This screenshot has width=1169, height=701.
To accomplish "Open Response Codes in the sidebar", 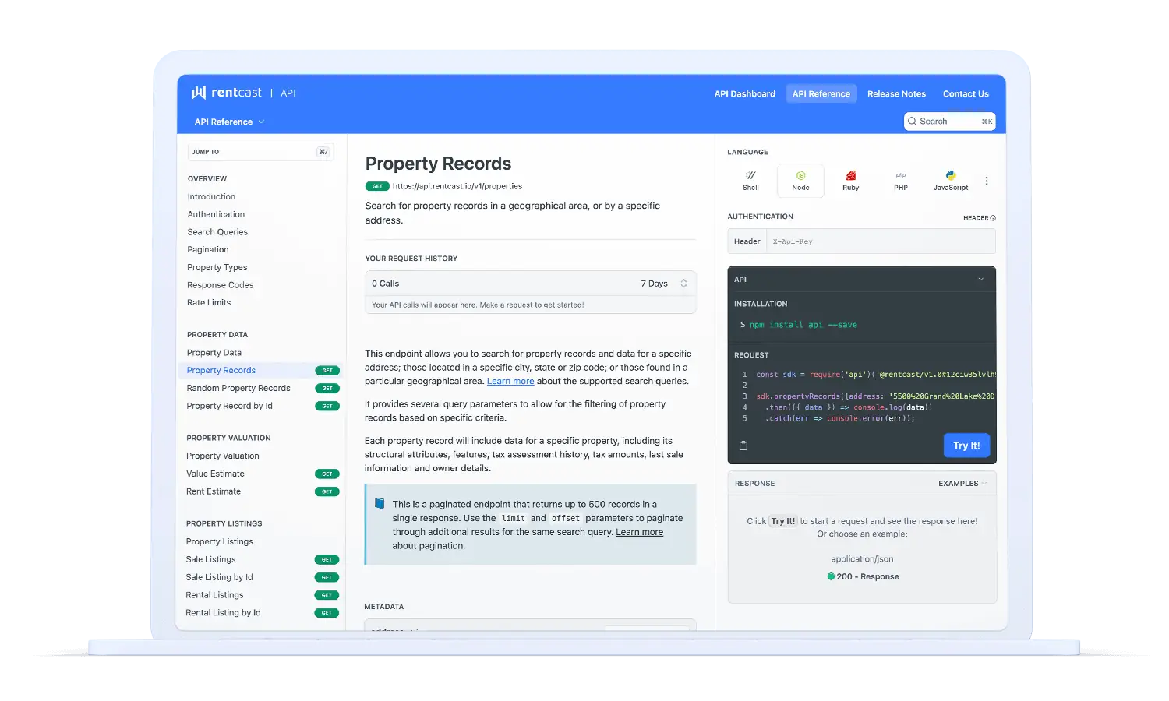I will (221, 285).
